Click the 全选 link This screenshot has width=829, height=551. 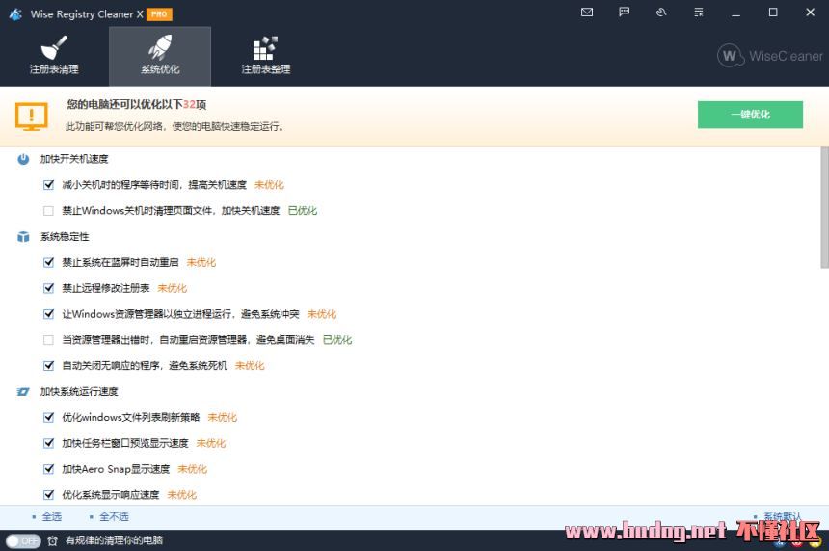[52, 516]
